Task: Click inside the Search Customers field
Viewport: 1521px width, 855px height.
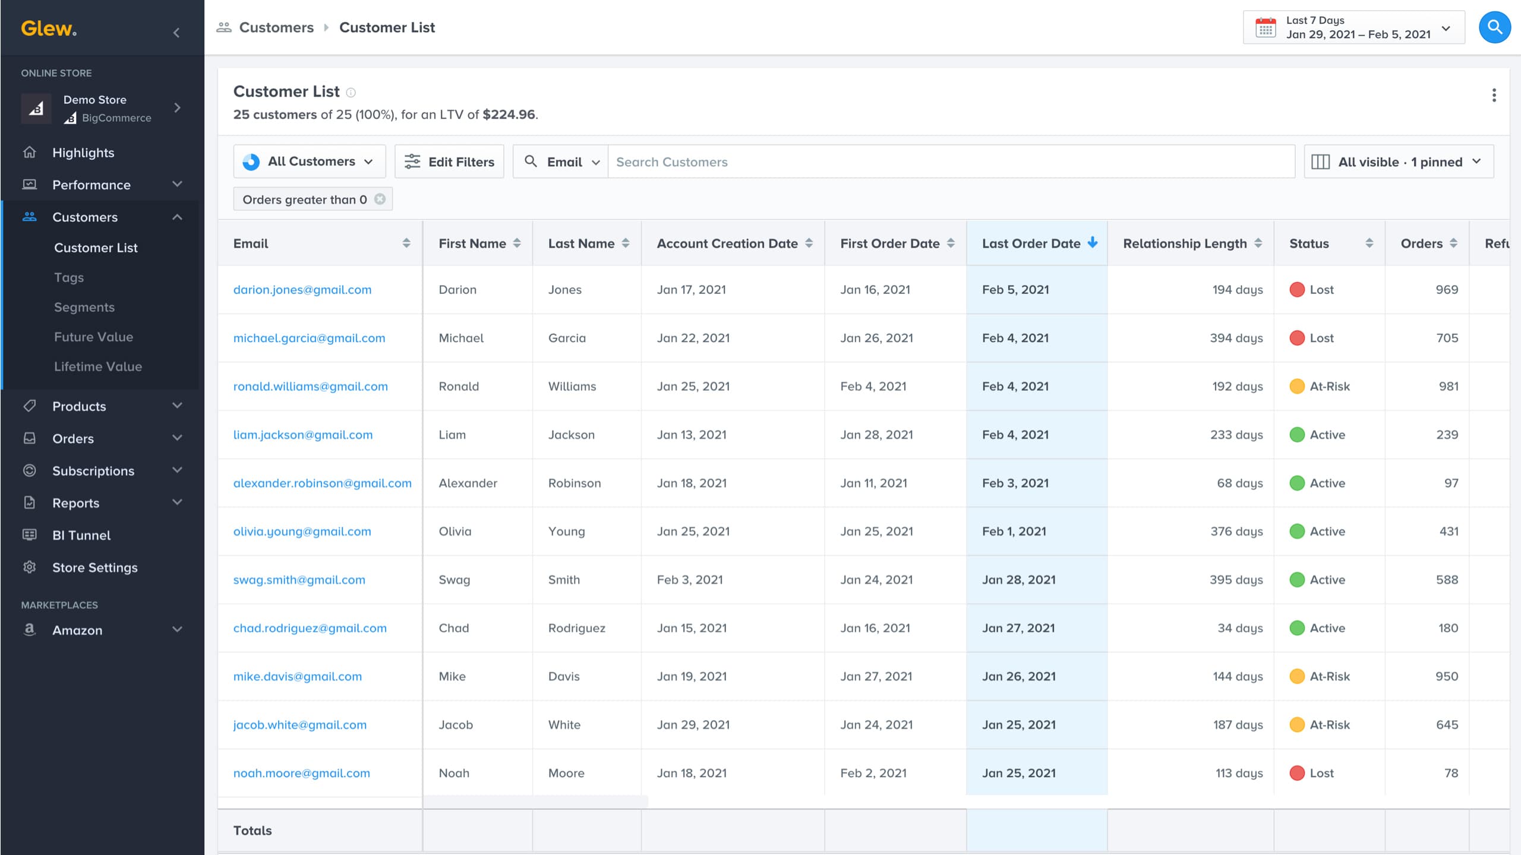Action: pos(951,161)
